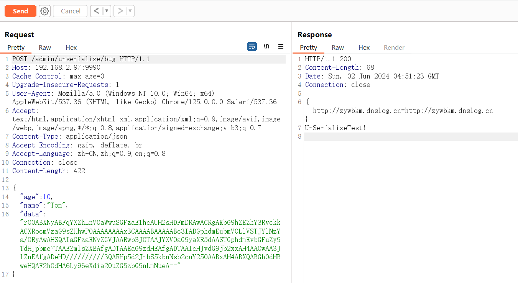Click the User-Agent header line
The height and width of the screenshot is (283, 518).
[x=145, y=98]
